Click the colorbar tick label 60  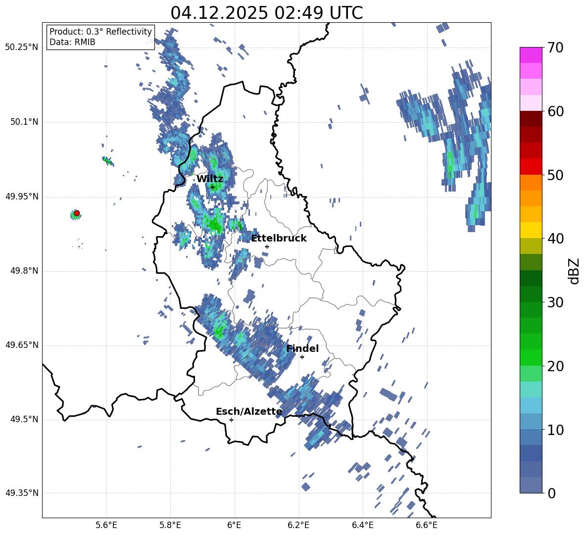coord(556,111)
